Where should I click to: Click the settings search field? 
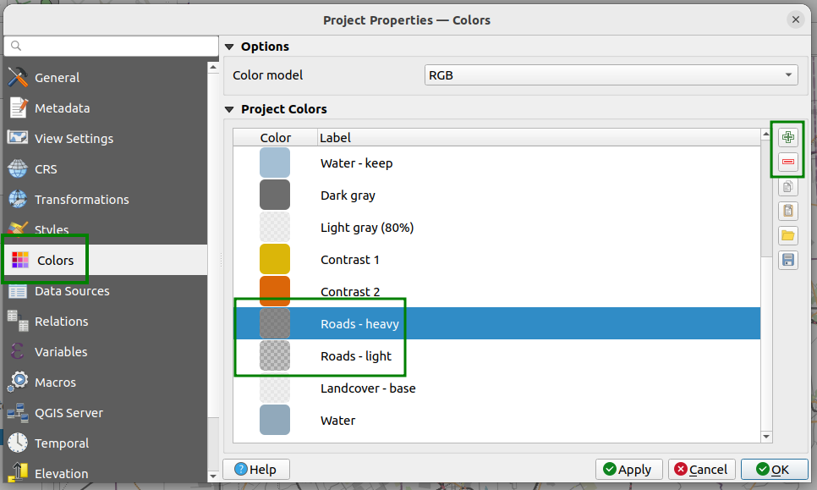pyautogui.click(x=112, y=46)
